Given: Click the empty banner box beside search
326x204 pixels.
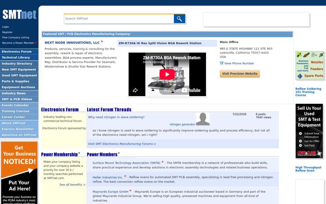Looking at the screenshot, I should (x=256, y=19).
